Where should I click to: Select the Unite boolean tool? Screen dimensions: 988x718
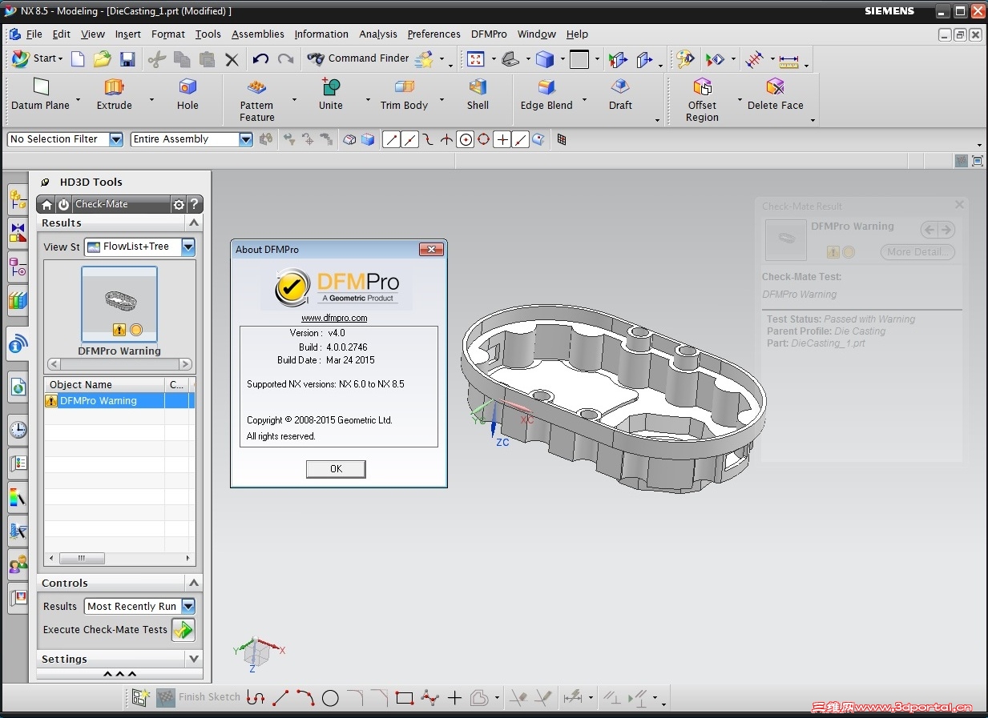(x=330, y=94)
